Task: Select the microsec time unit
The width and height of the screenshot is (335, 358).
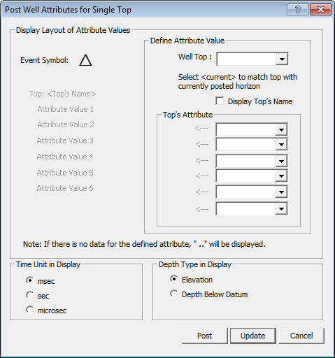Action: tap(30, 310)
